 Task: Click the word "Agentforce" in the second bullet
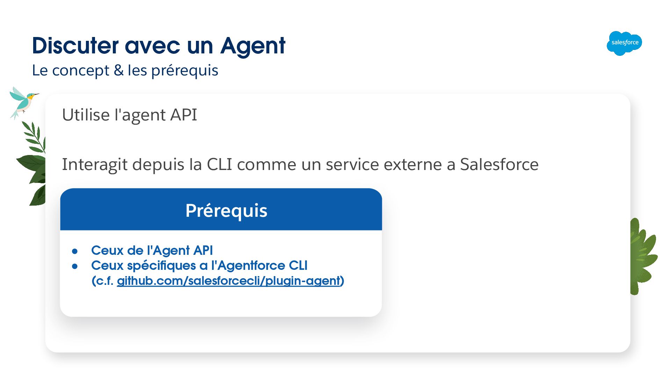[251, 266]
